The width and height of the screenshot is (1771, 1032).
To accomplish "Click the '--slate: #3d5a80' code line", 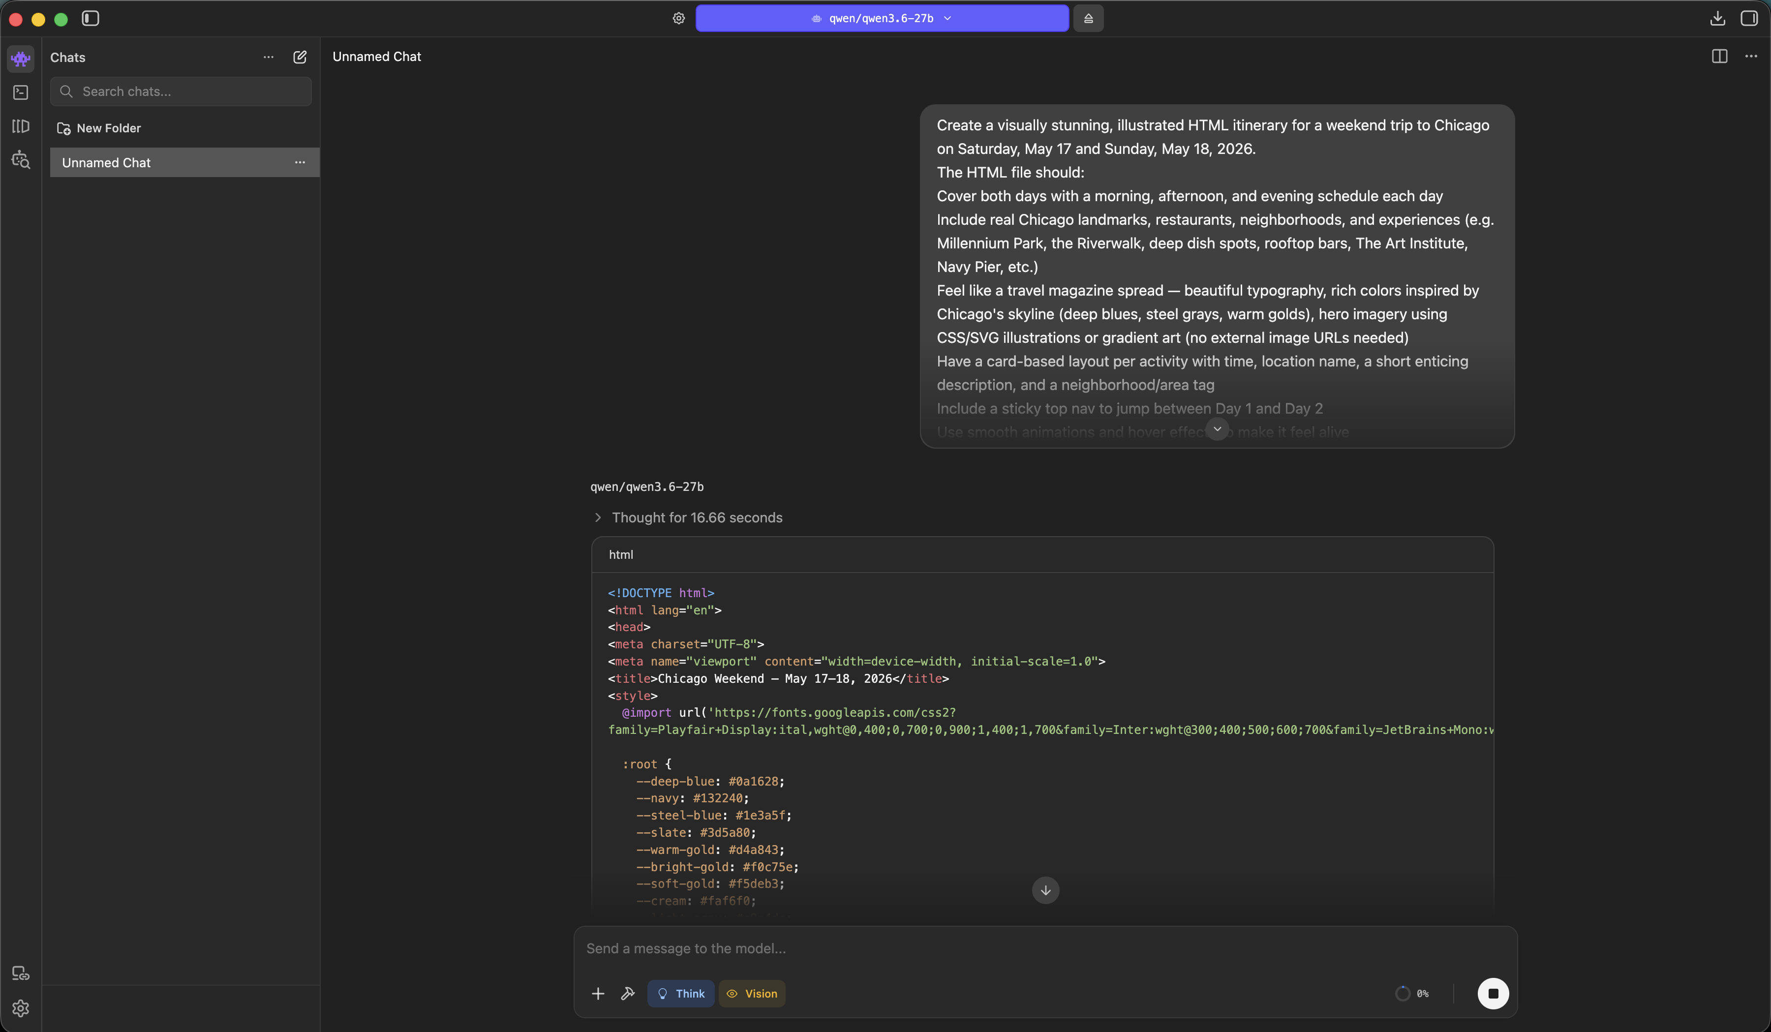I will coord(696,832).
